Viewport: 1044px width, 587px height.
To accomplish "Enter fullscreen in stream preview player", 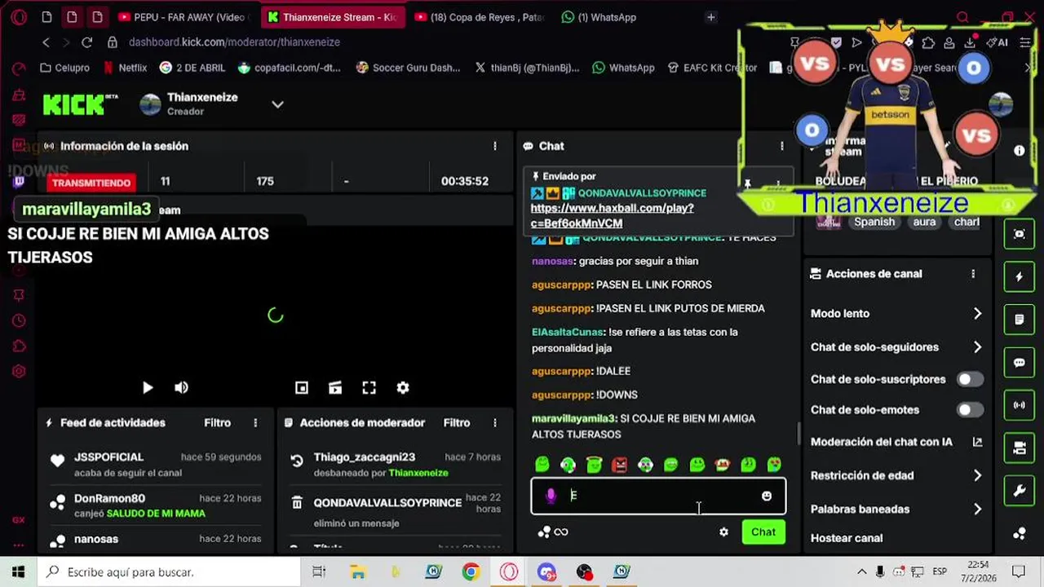I will coord(369,388).
